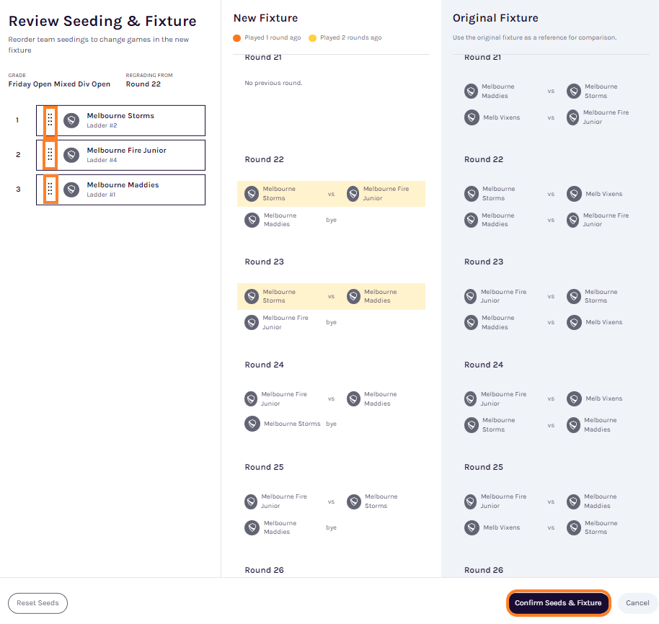Click Melbourne Maddies logo in seeding list
The height and width of the screenshot is (624, 659).
(71, 190)
